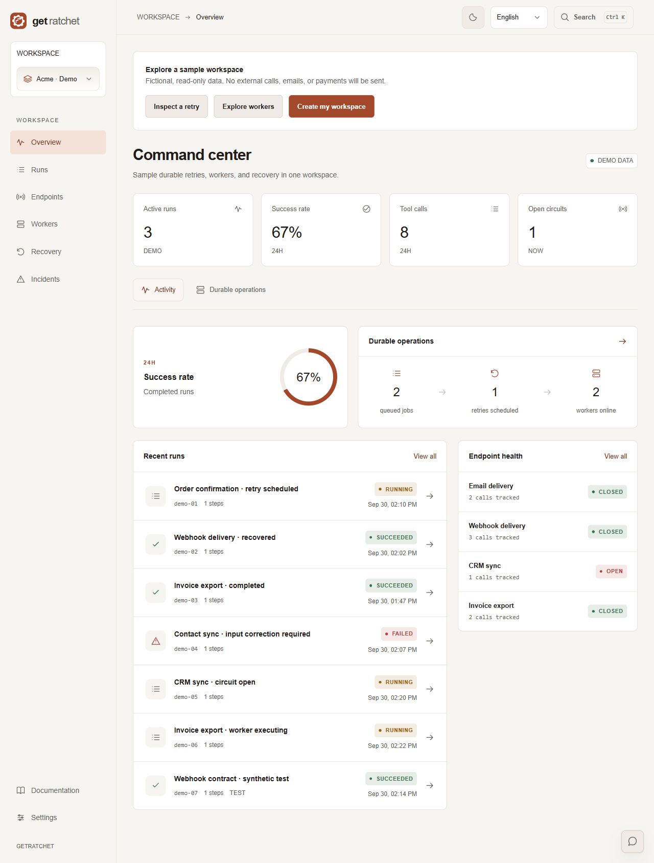Open Settings from the sidebar
Viewport: 654px width, 863px height.
[x=58, y=817]
